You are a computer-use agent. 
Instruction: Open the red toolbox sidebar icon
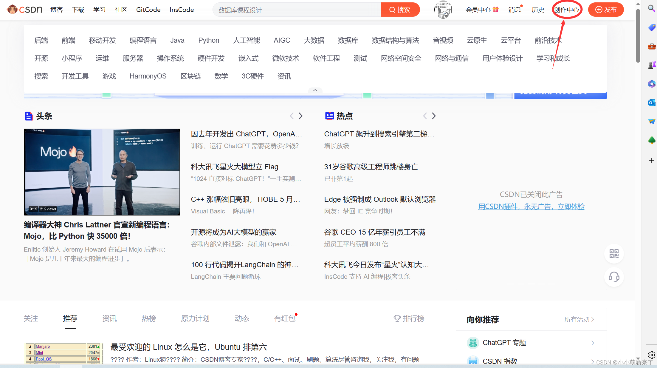[652, 46]
